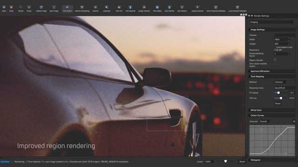This screenshot has height=167, width=298.
Task: Open the Imaging section dropdown
Action: pyautogui.click(x=271, y=22)
